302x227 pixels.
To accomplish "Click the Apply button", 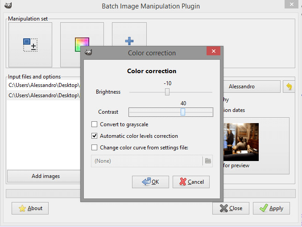I will tap(271, 208).
